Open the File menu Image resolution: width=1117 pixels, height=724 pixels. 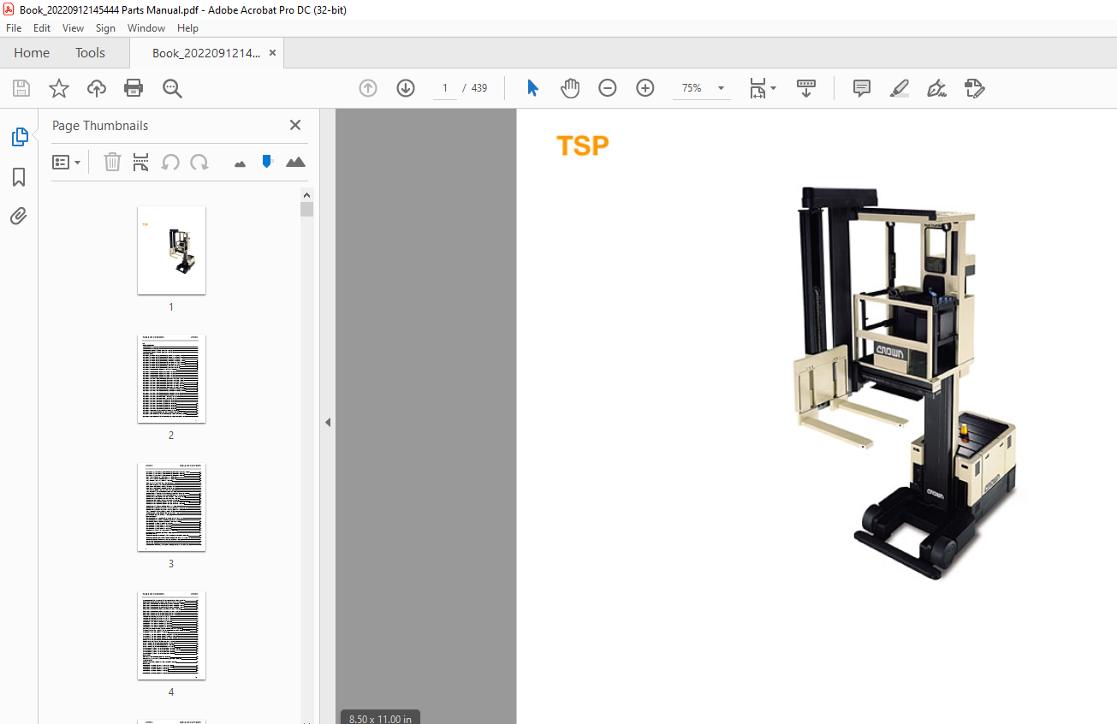pos(14,28)
